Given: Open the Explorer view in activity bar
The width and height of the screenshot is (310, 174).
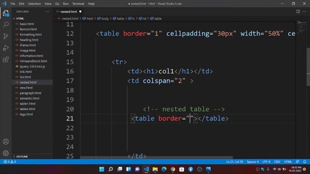Looking at the screenshot, I should (6, 13).
